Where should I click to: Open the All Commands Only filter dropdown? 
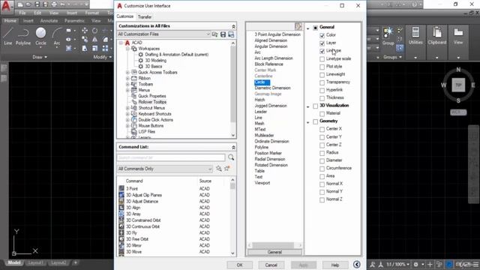(x=165, y=169)
